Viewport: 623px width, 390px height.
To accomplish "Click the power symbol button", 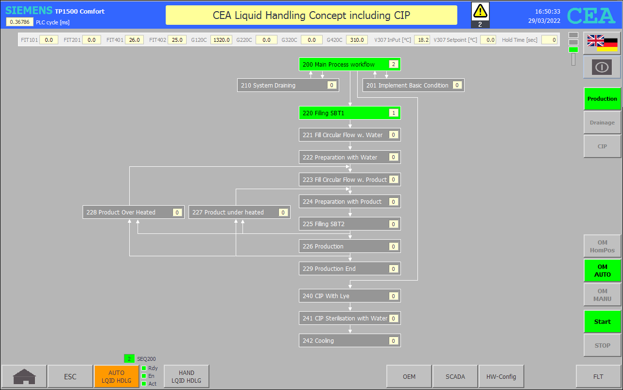I will 602,67.
